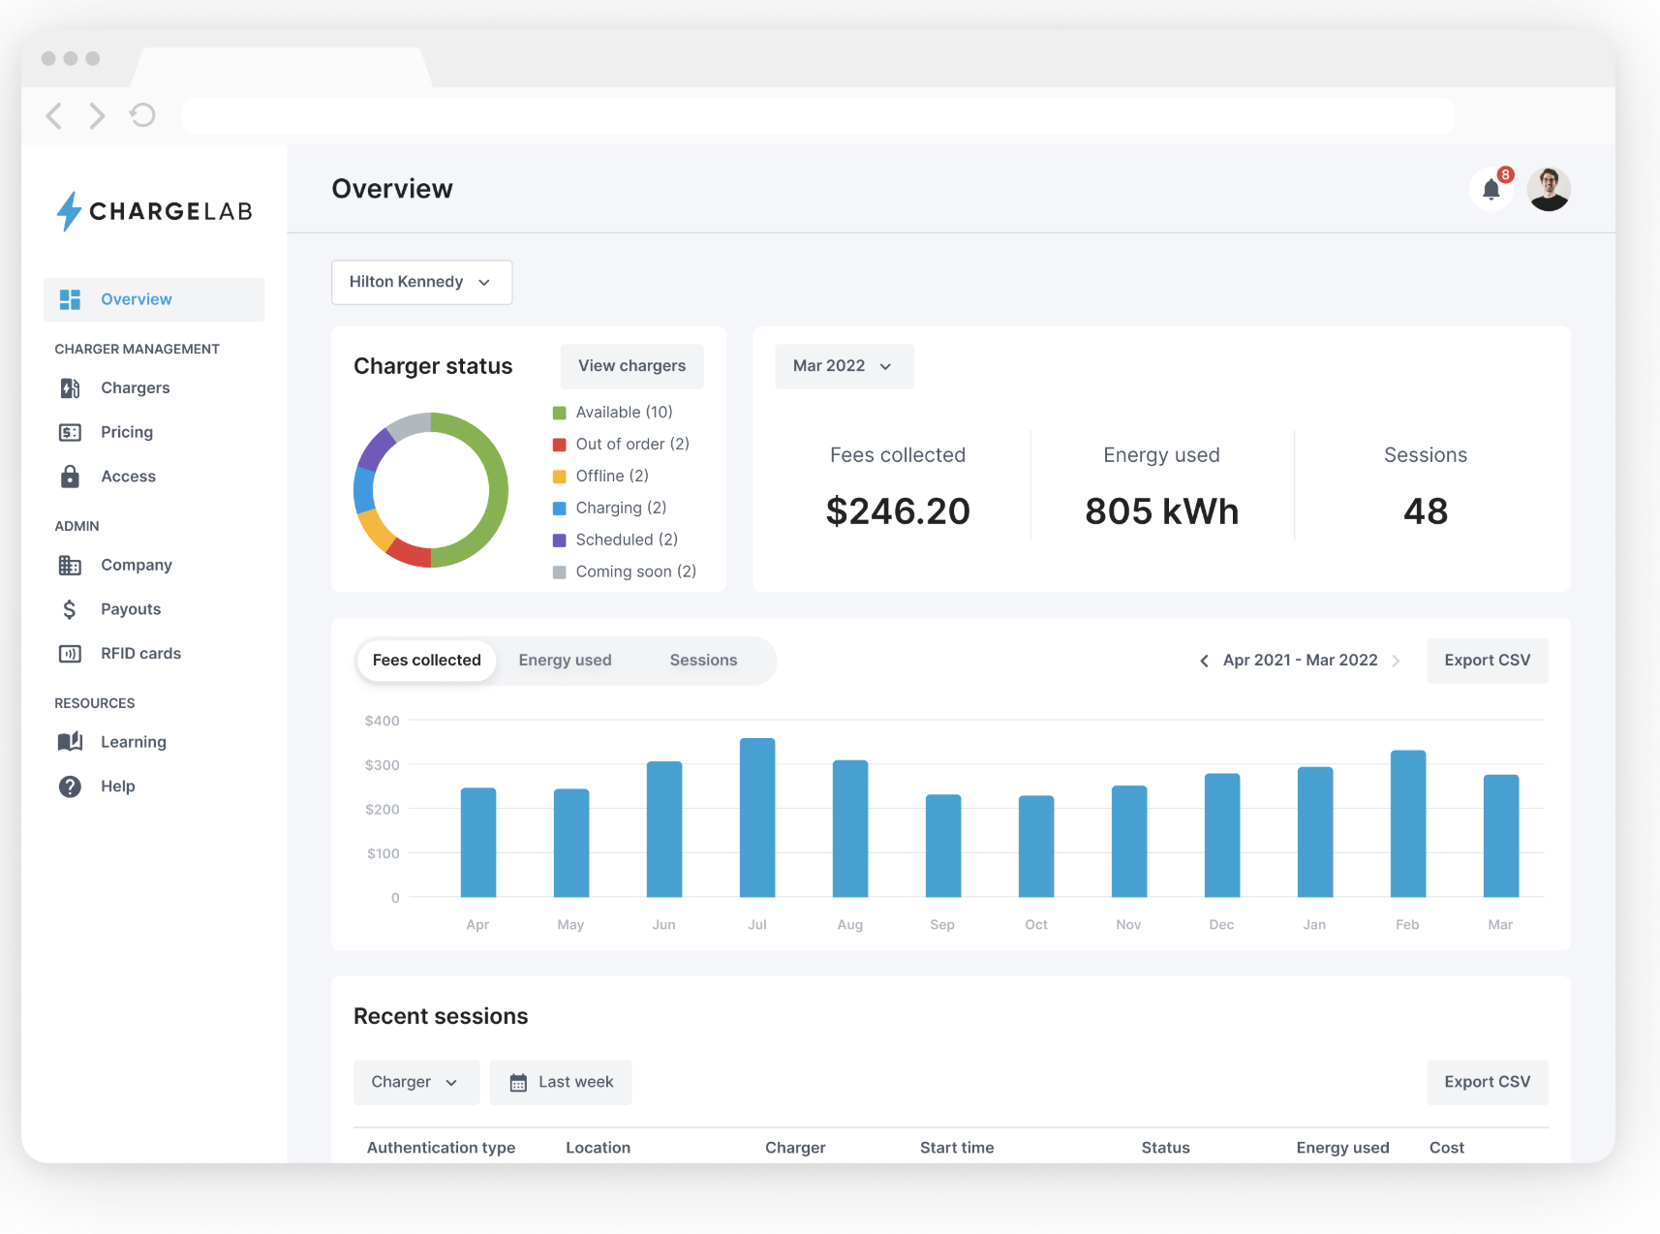Select the Fees collected chart tab
Screen dimensions: 1660x1234
[426, 661]
